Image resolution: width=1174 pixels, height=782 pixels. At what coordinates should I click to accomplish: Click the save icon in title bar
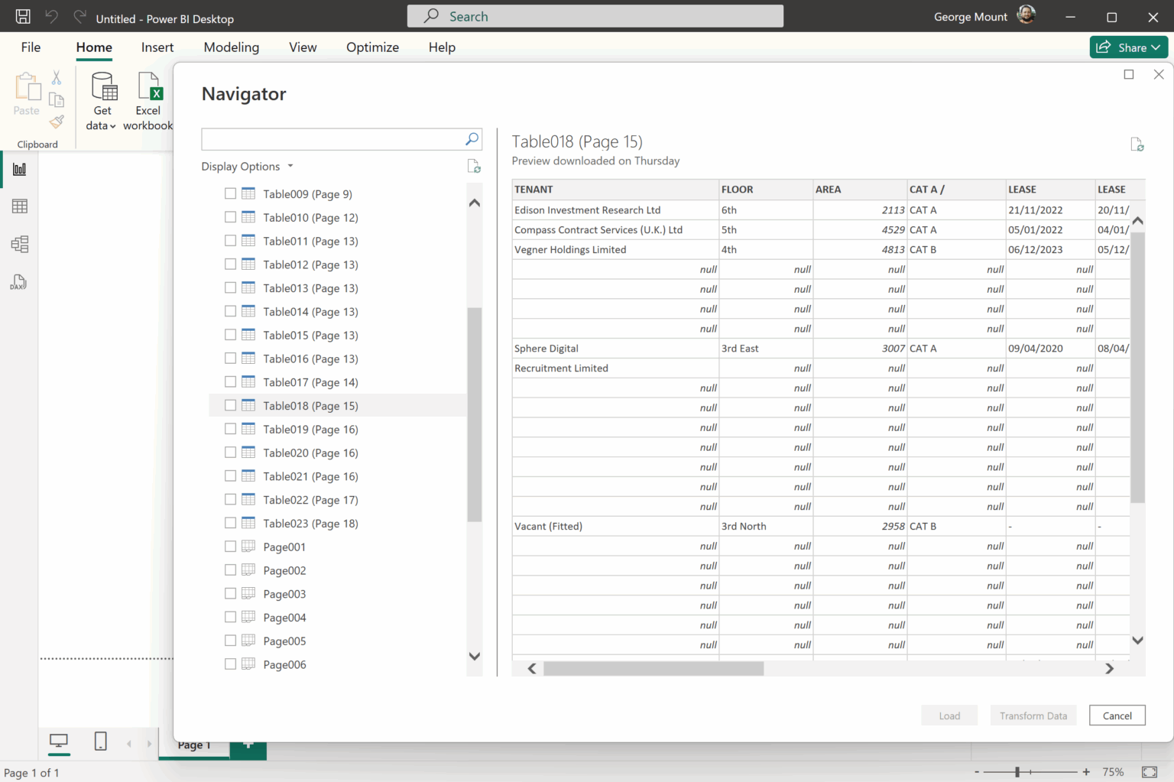point(23,17)
